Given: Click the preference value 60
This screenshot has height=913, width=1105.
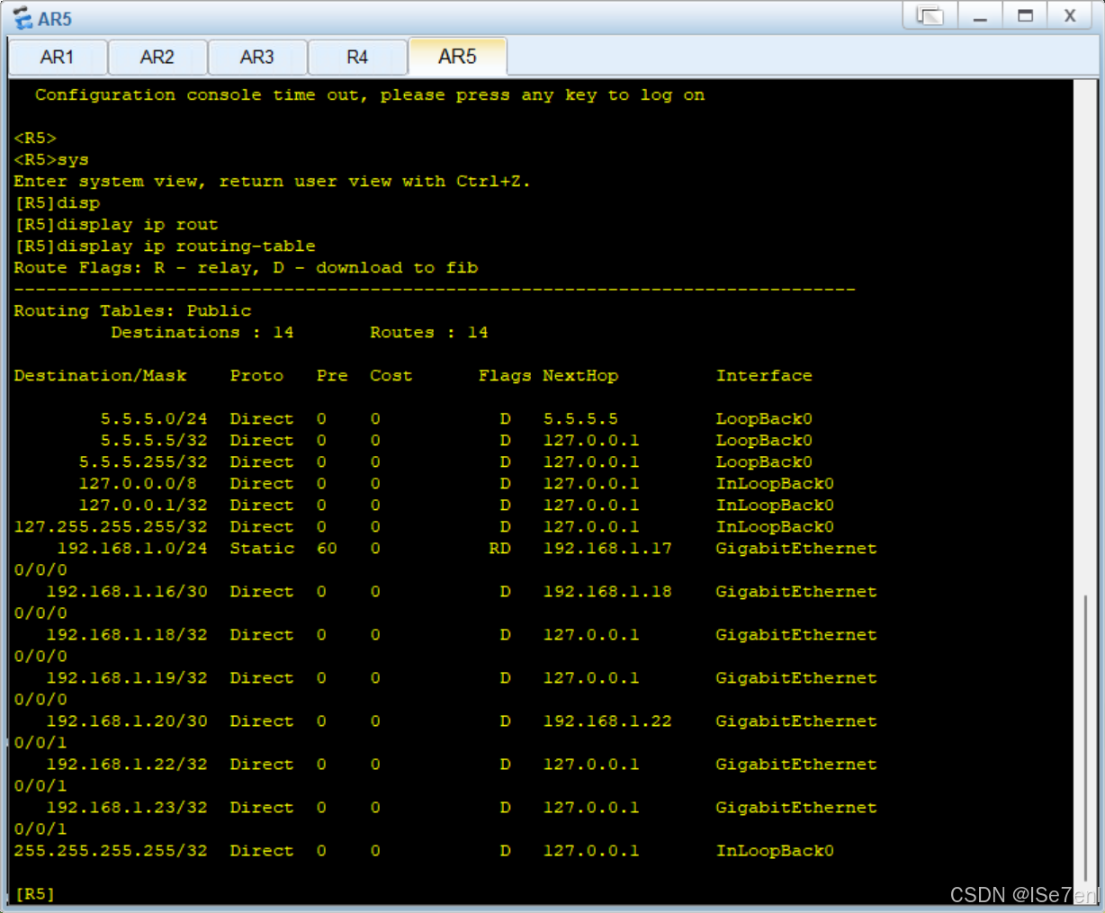Looking at the screenshot, I should coord(327,549).
